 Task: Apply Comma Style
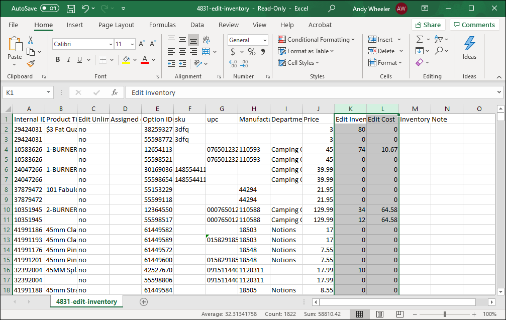[x=263, y=52]
